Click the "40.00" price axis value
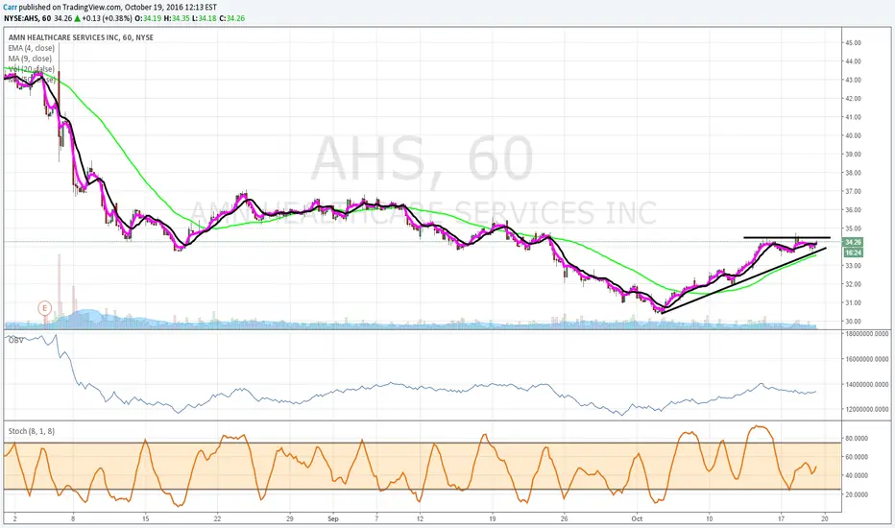 [854, 135]
